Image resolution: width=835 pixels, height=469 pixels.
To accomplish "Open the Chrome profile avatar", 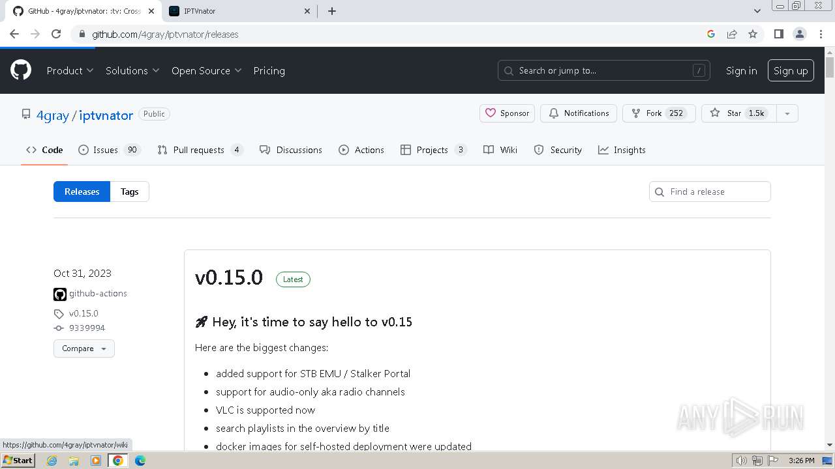I will point(799,34).
